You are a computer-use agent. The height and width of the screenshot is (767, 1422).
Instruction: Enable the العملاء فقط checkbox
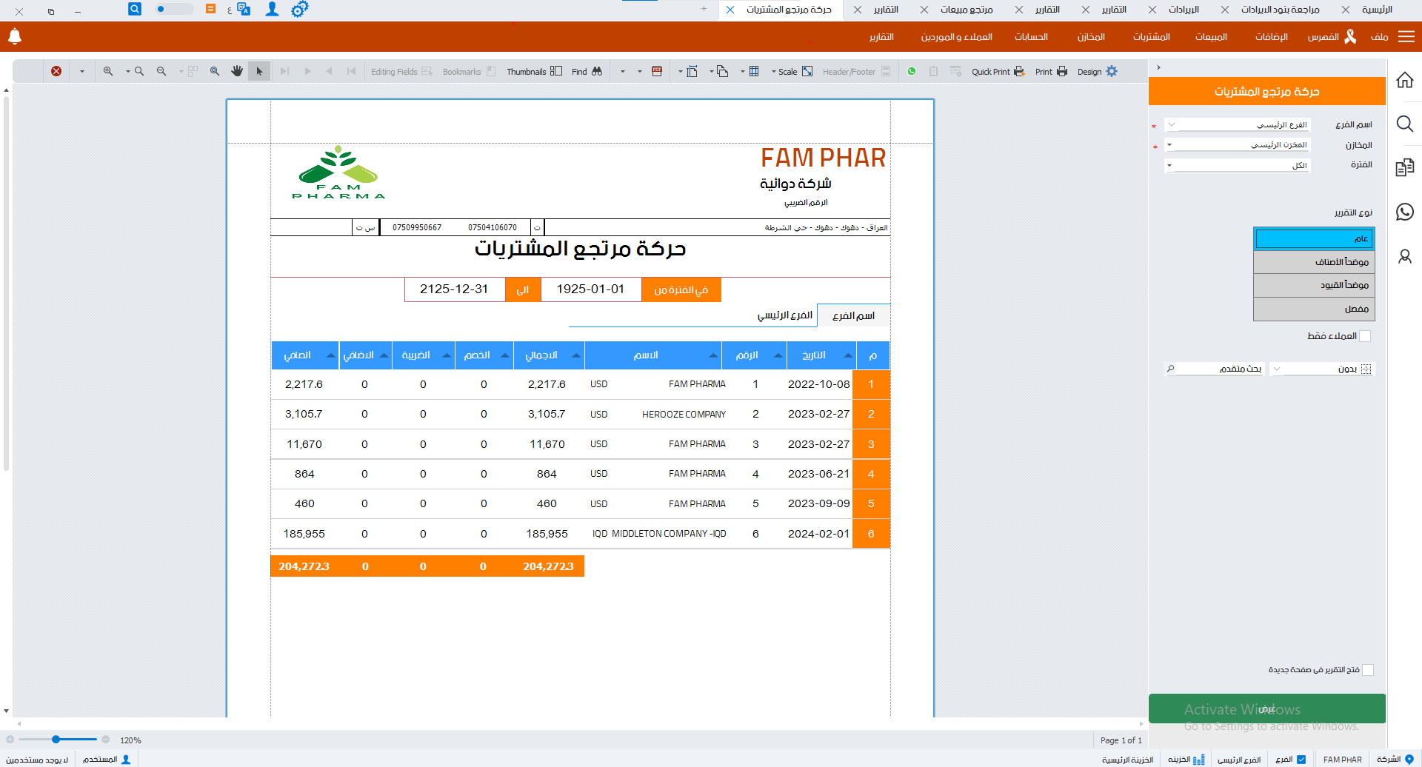pyautogui.click(x=1365, y=336)
